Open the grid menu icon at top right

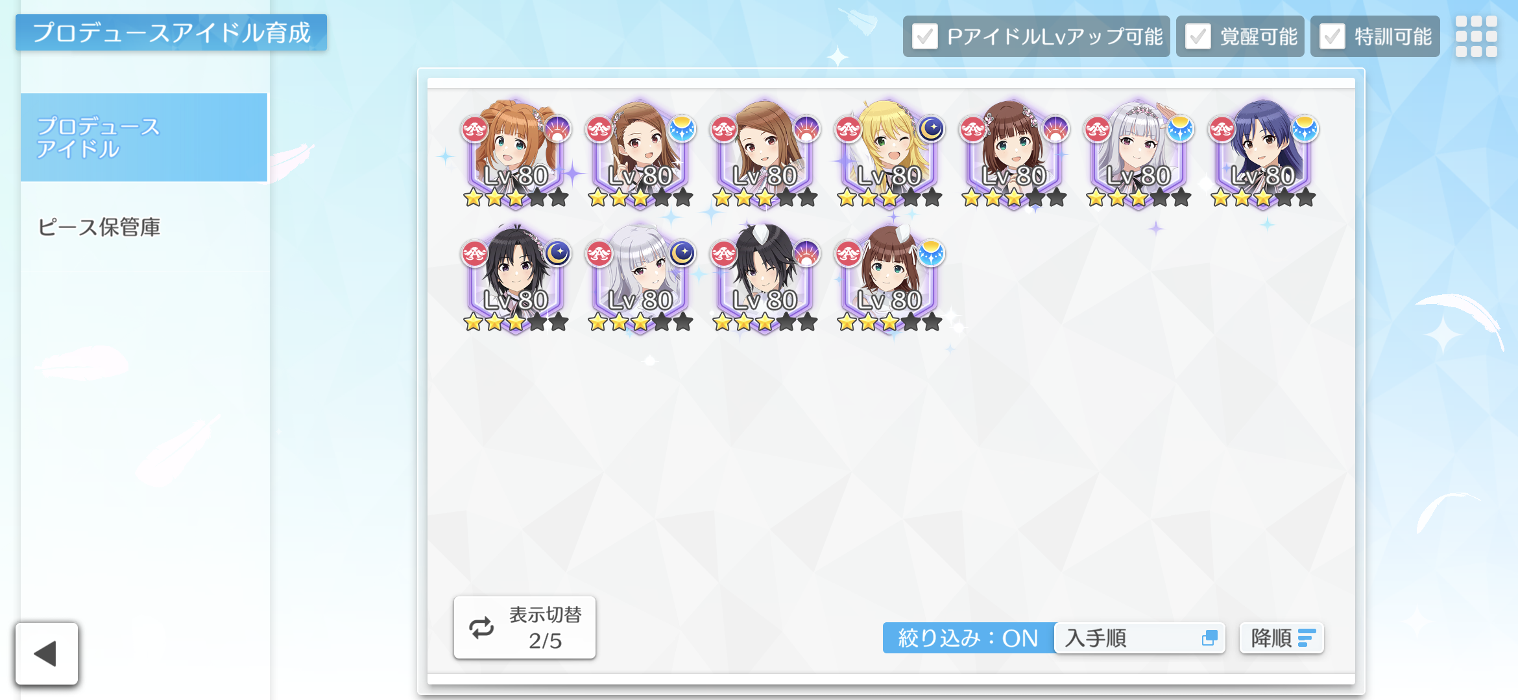[1476, 36]
